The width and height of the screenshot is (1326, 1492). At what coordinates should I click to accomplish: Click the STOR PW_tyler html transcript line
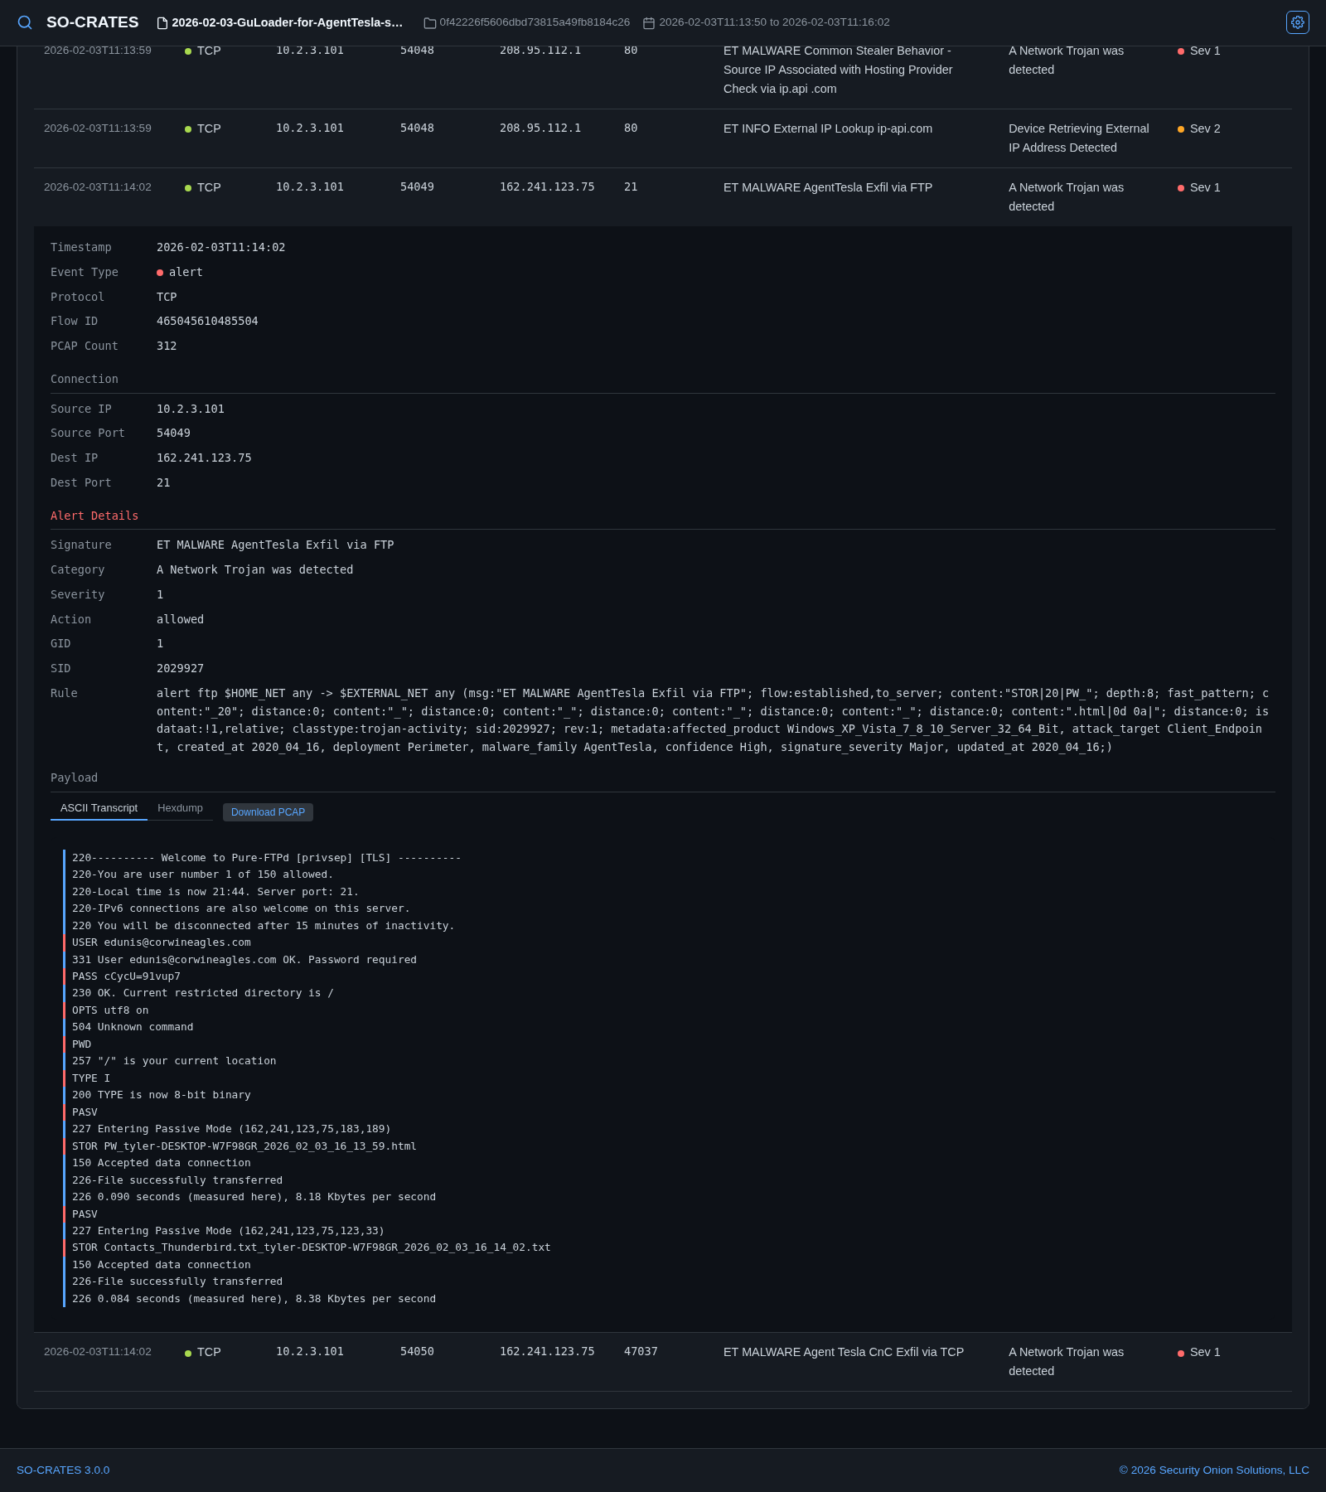coord(244,1146)
